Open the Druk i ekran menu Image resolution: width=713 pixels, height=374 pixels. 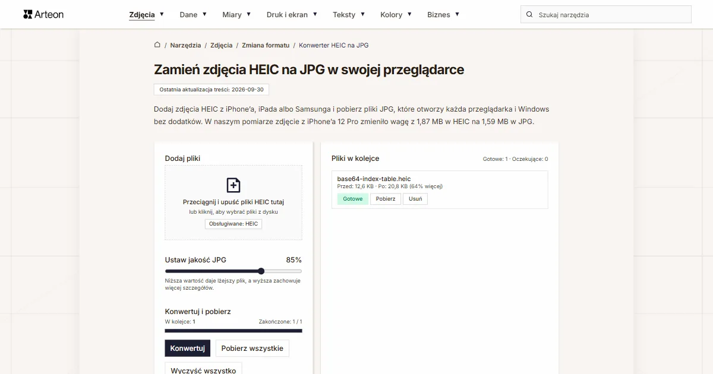287,15
